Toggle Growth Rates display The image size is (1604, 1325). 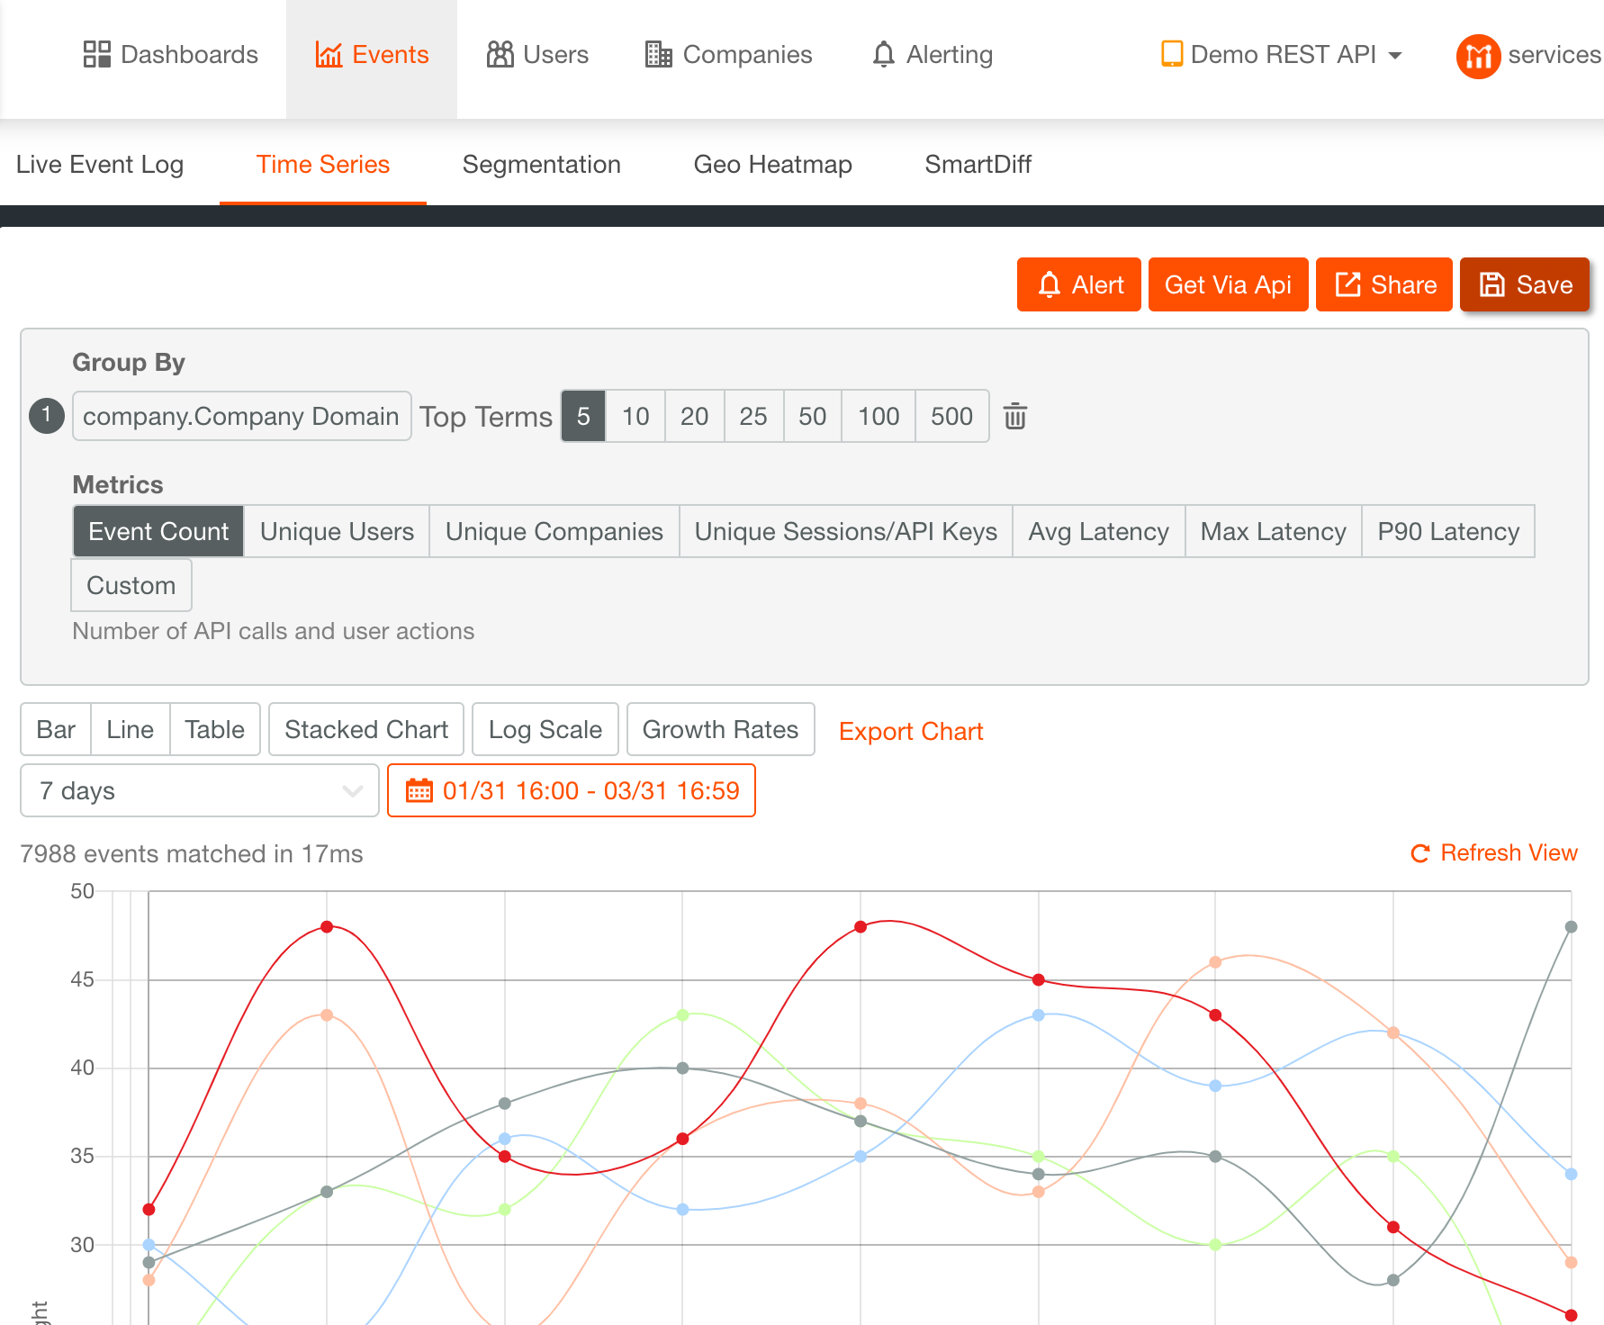click(x=720, y=729)
